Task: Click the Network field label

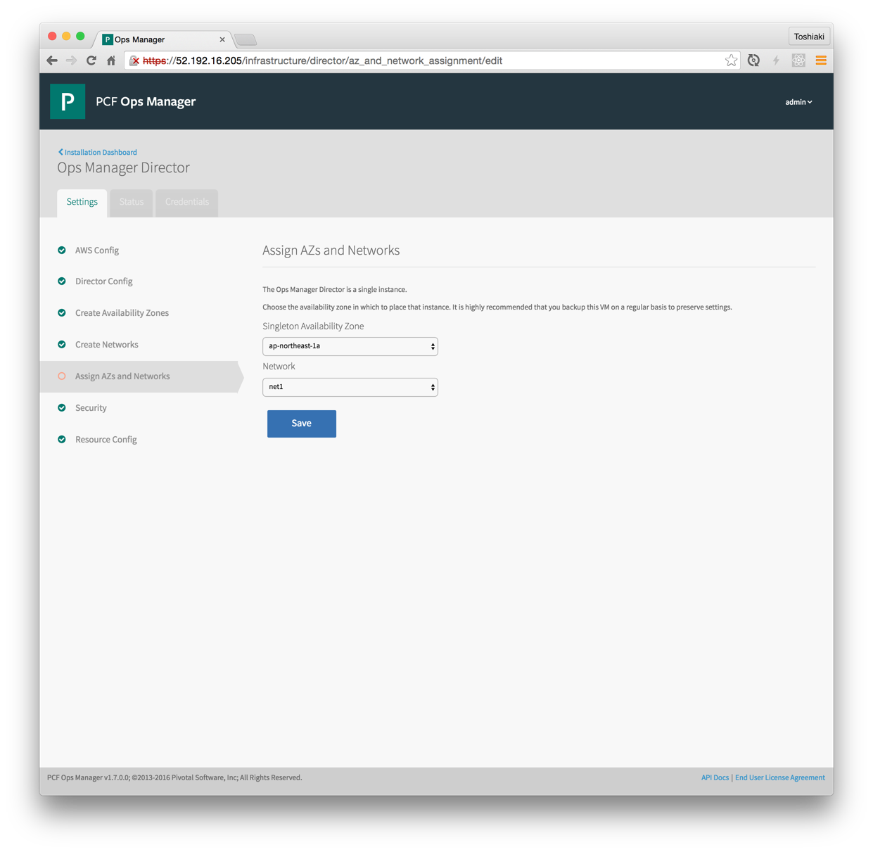Action: pos(279,367)
